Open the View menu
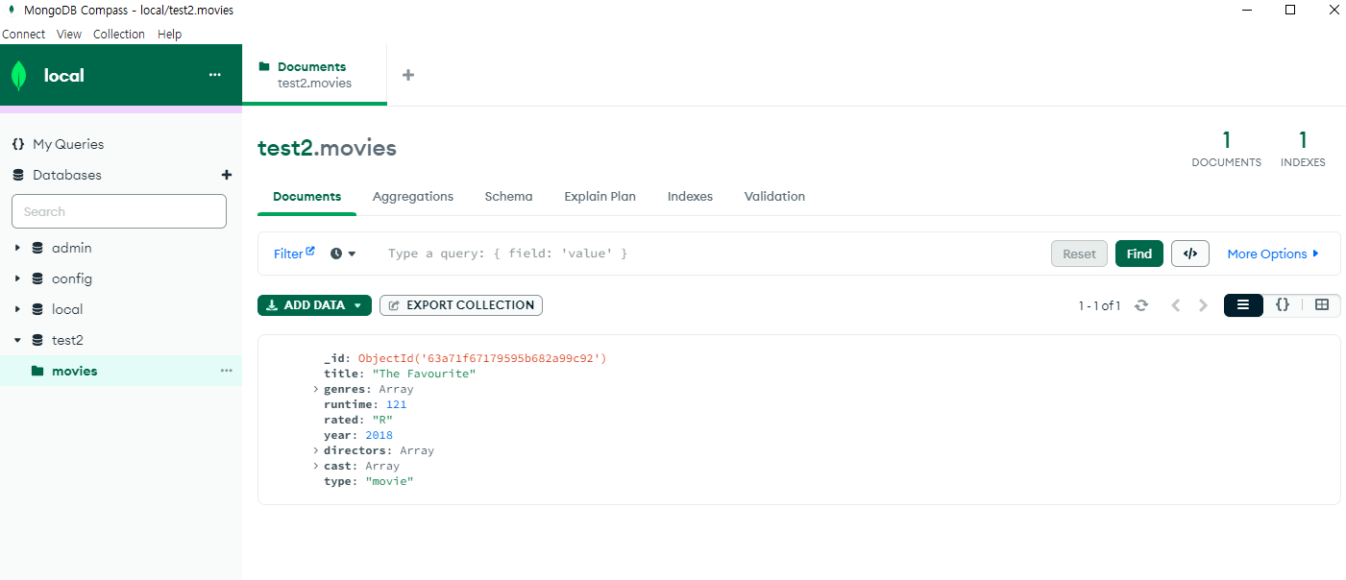 pyautogui.click(x=69, y=34)
